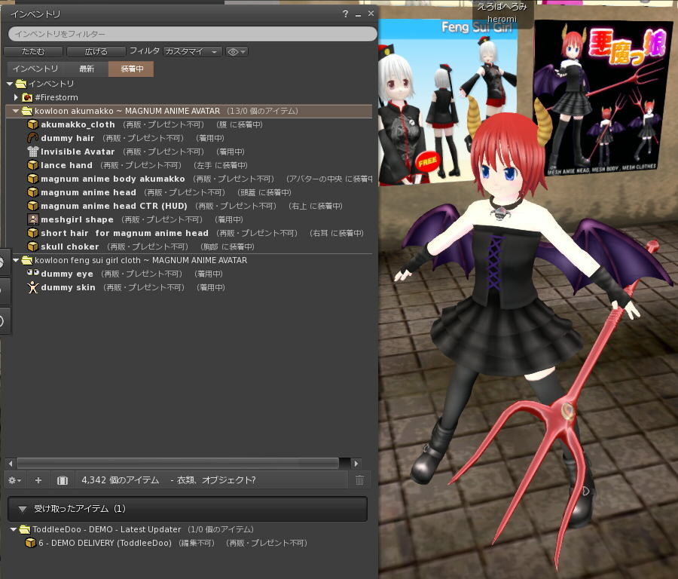Screen dimensions: 678x579
Task: Click the Feng Sui Girl poster
Action: click(x=447, y=102)
